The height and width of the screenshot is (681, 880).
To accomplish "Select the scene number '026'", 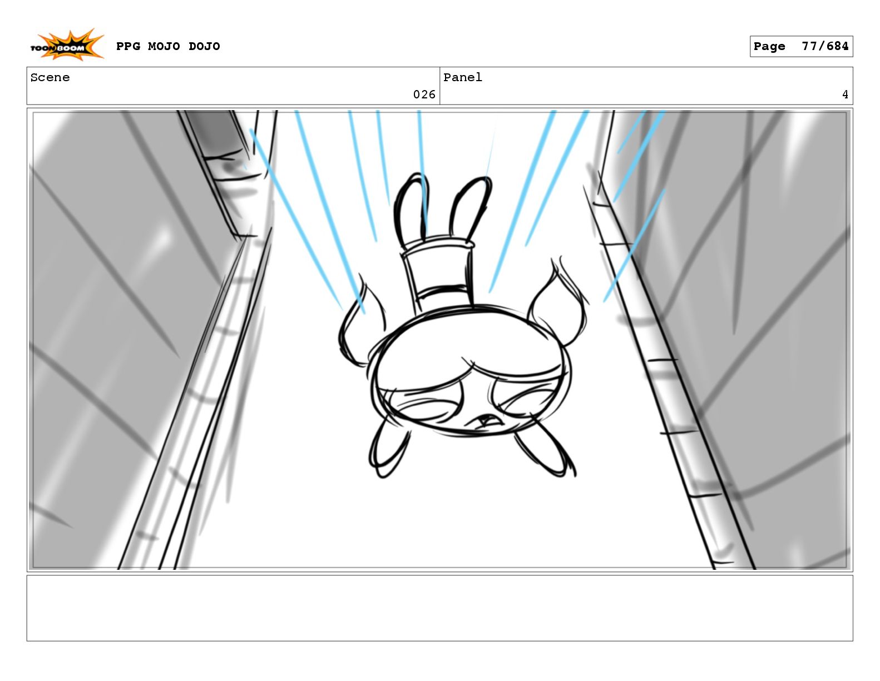I will pyautogui.click(x=424, y=95).
